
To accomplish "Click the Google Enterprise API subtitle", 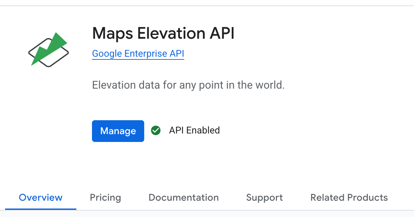I will point(138,53).
